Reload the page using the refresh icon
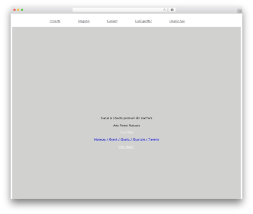The image size is (253, 214). click(x=164, y=10)
